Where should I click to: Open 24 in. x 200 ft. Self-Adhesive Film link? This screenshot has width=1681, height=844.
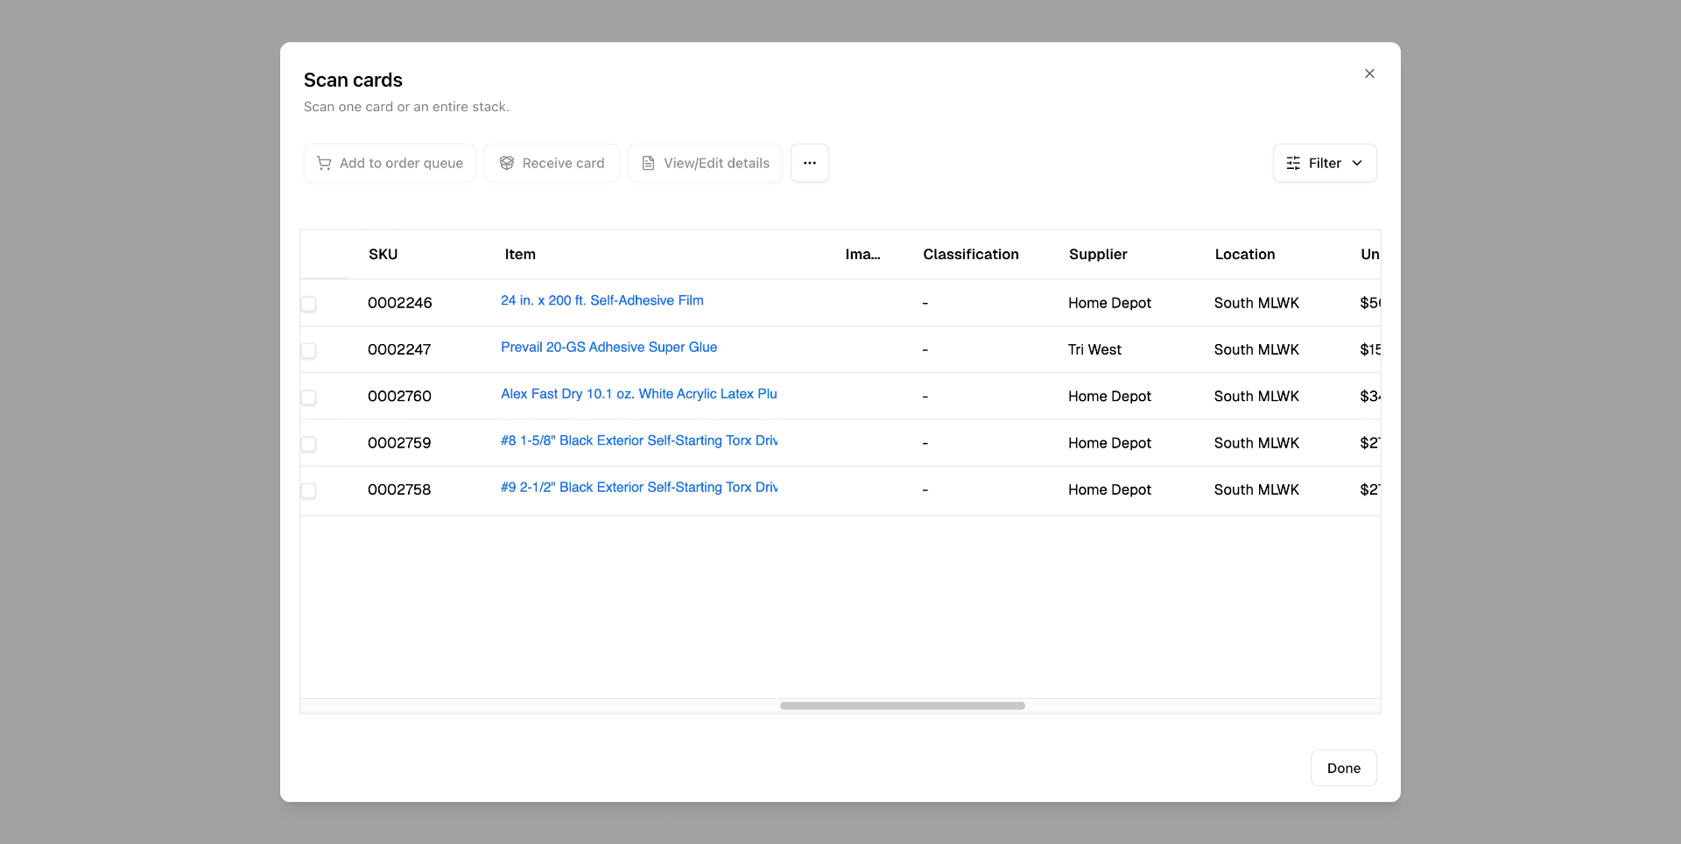[602, 300]
